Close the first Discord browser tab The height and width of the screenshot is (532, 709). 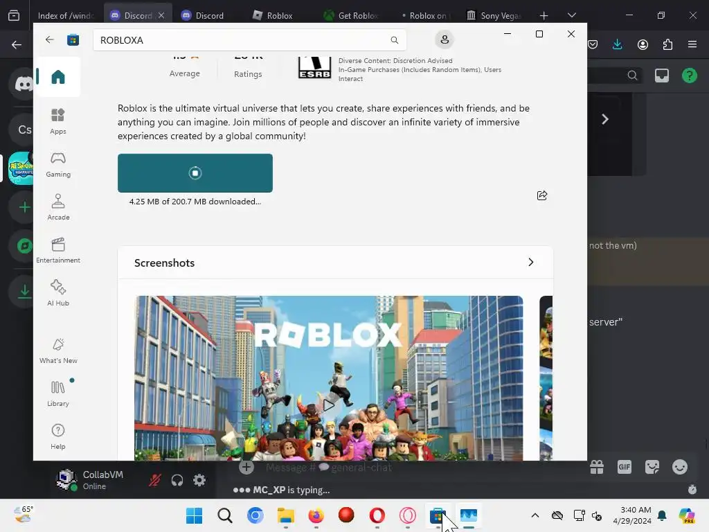pos(161,15)
